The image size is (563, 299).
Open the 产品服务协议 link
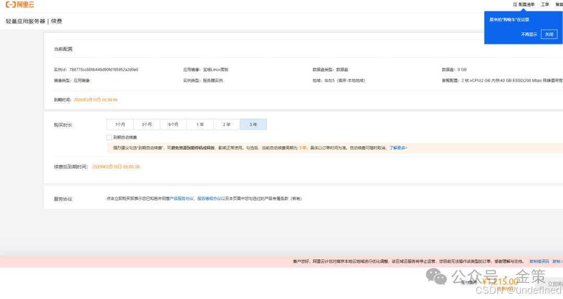(181, 198)
